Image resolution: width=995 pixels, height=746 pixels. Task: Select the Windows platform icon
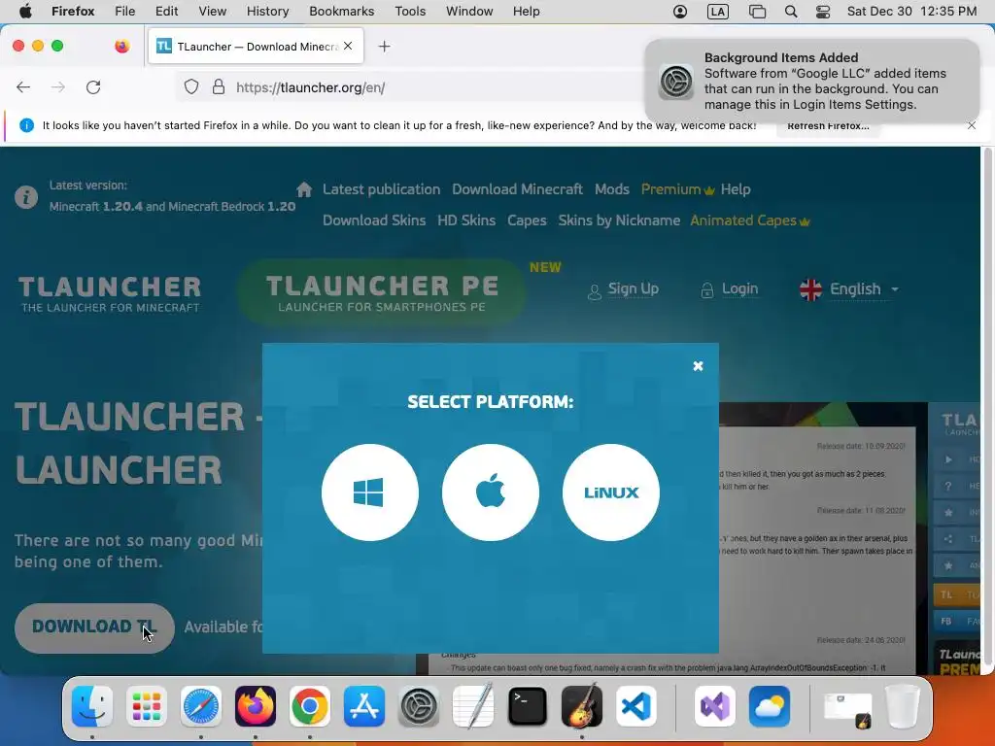click(x=370, y=492)
